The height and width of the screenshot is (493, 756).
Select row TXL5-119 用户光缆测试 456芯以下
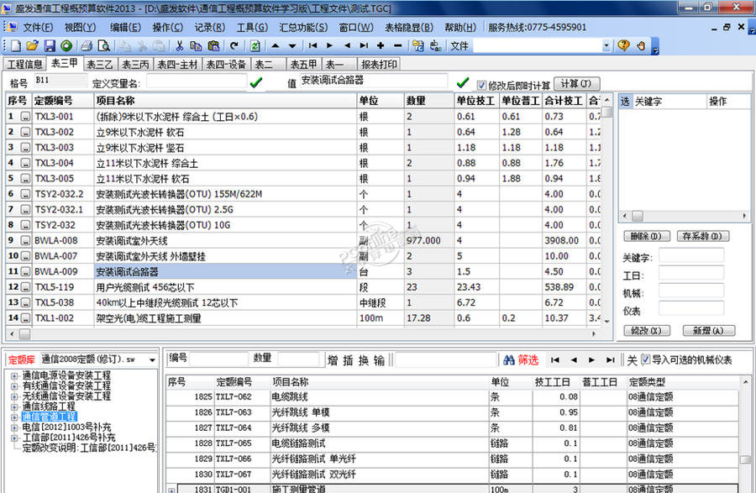tap(302, 287)
